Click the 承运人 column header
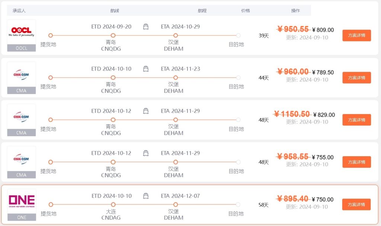This screenshot has height=226, width=381. click(x=19, y=10)
